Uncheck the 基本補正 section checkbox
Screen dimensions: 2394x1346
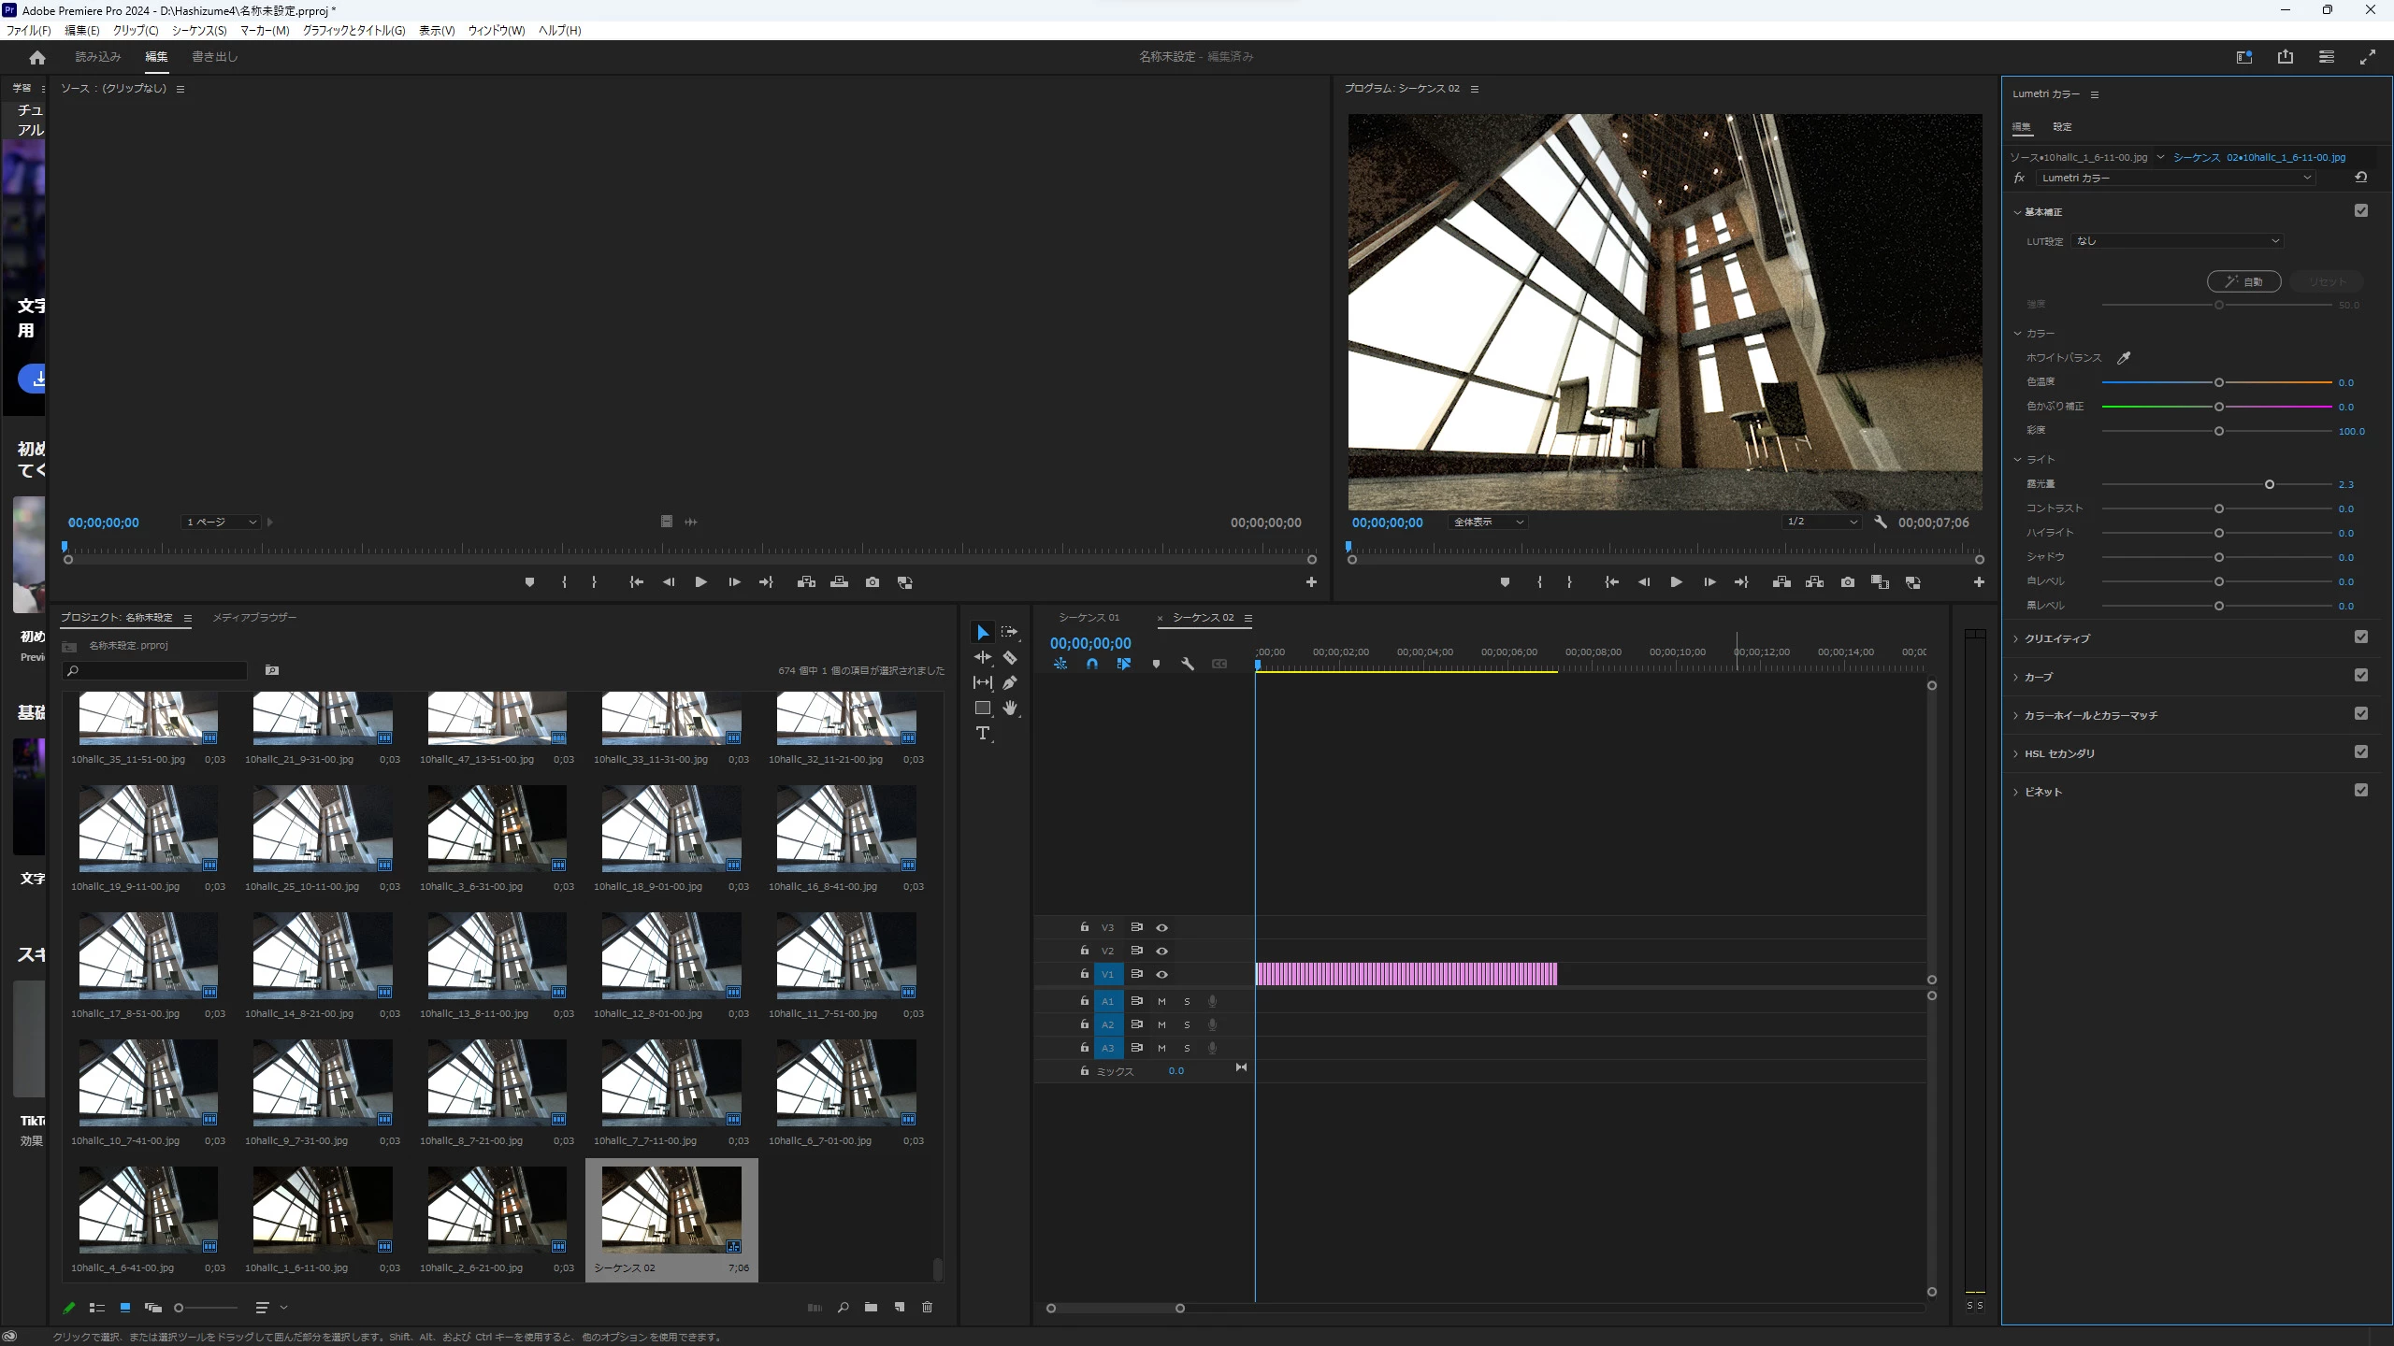pyautogui.click(x=2361, y=211)
